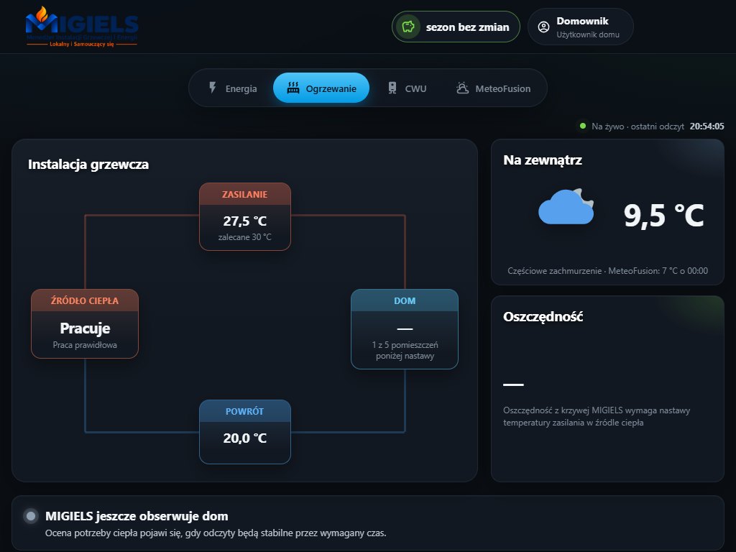The height and width of the screenshot is (552, 736).
Task: Click the green live status dot
Action: (x=582, y=126)
